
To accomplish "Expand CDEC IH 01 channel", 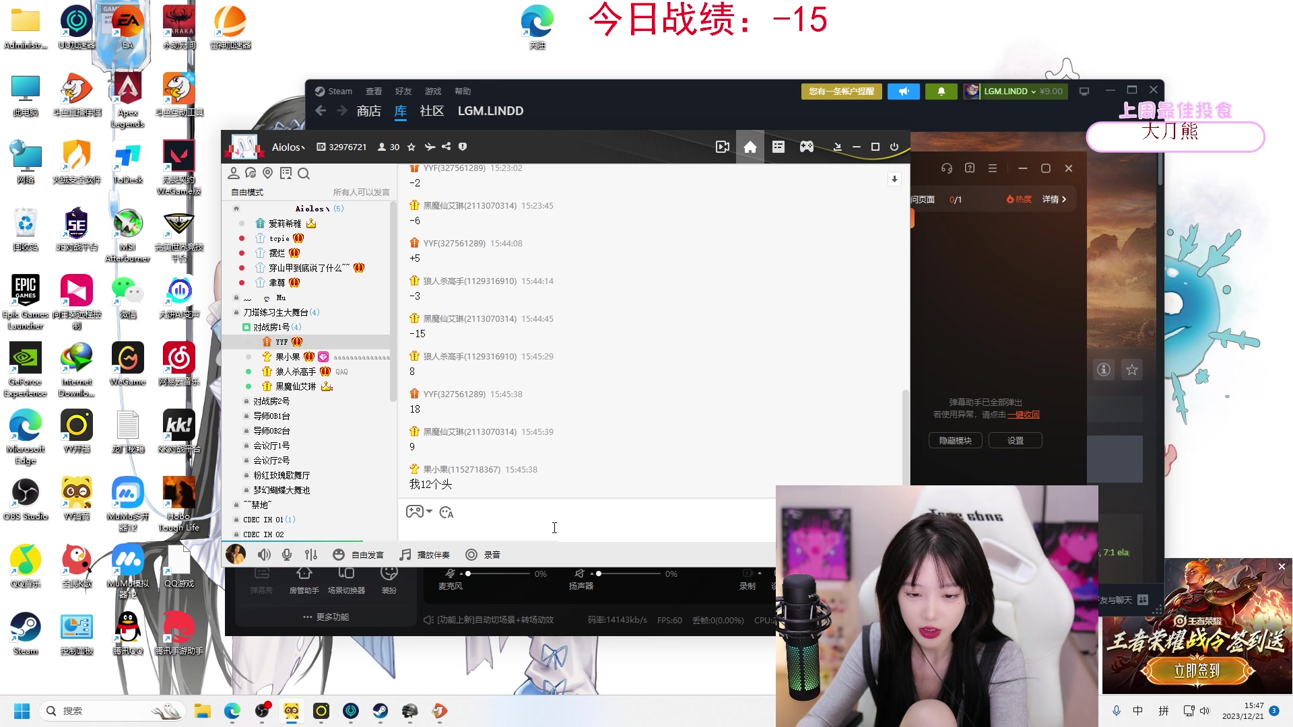I will [x=236, y=520].
